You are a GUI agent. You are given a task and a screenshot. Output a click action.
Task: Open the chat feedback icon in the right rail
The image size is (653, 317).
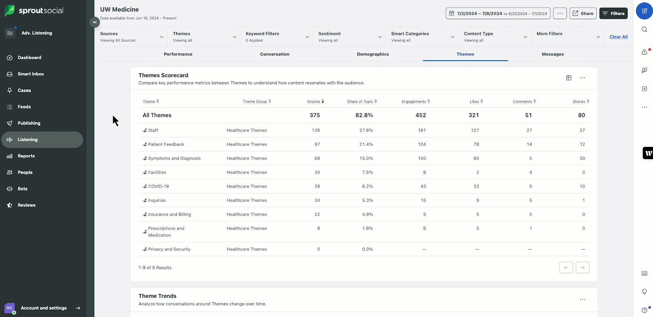644,70
